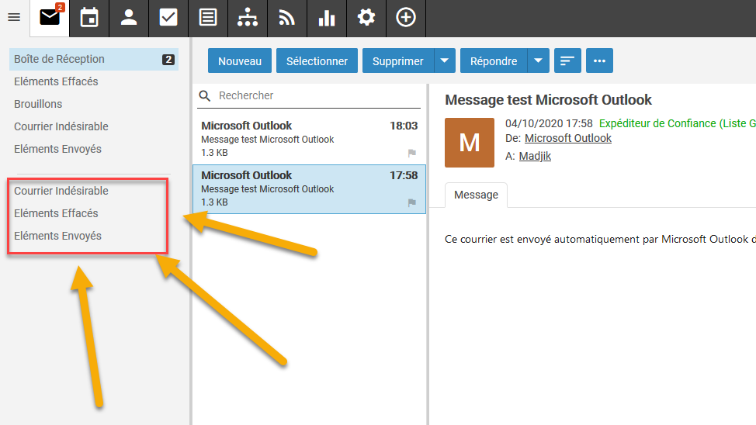Viewport: 756px width, 425px height.
Task: Expand the Supprimer dropdown arrow
Action: (x=445, y=61)
